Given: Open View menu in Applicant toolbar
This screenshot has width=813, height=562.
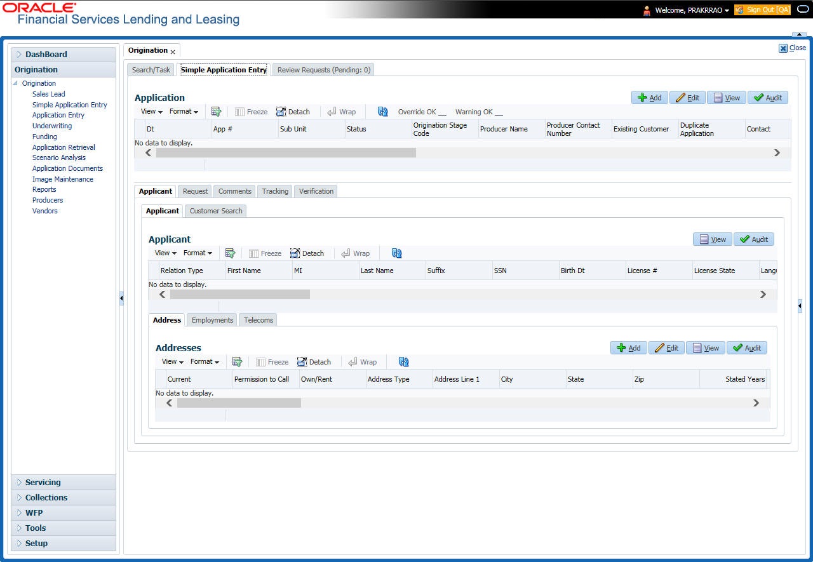Looking at the screenshot, I should click(165, 253).
